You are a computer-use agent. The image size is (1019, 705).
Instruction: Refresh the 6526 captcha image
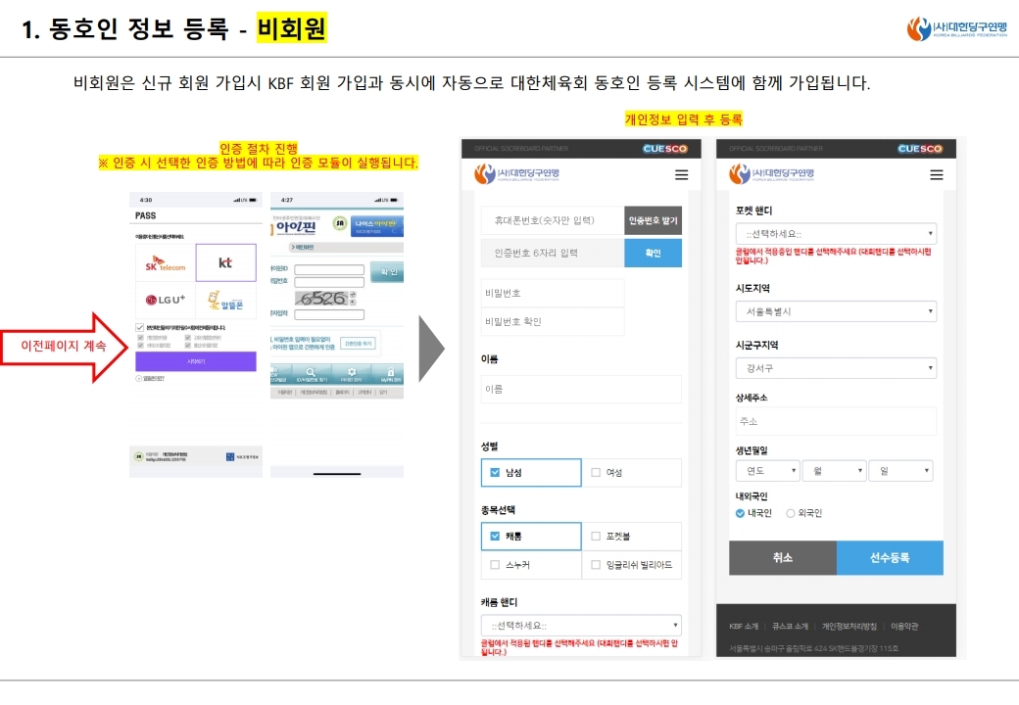[x=353, y=294]
